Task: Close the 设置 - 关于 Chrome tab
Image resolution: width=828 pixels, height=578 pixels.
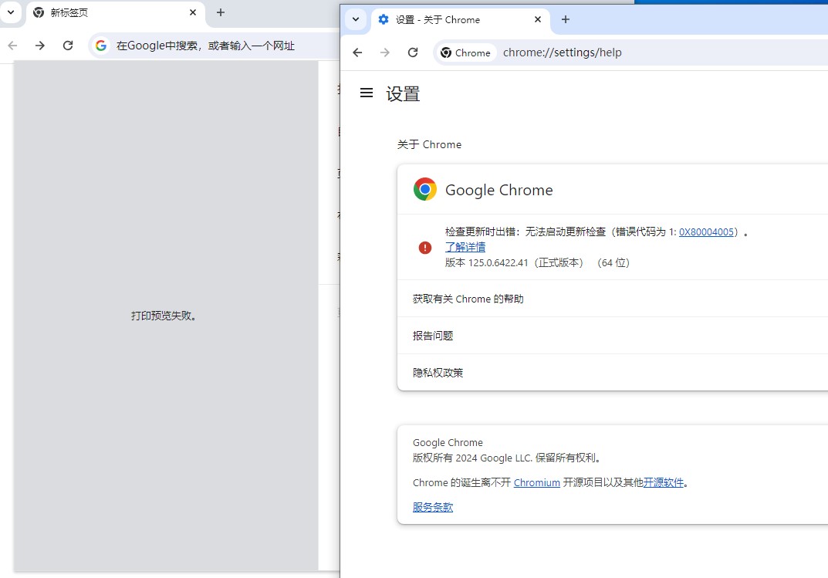Action: click(538, 19)
